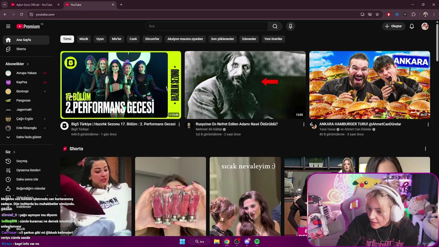Open options menu for Big5 Türkiye video
This screenshot has width=439, height=247.
[179, 125]
